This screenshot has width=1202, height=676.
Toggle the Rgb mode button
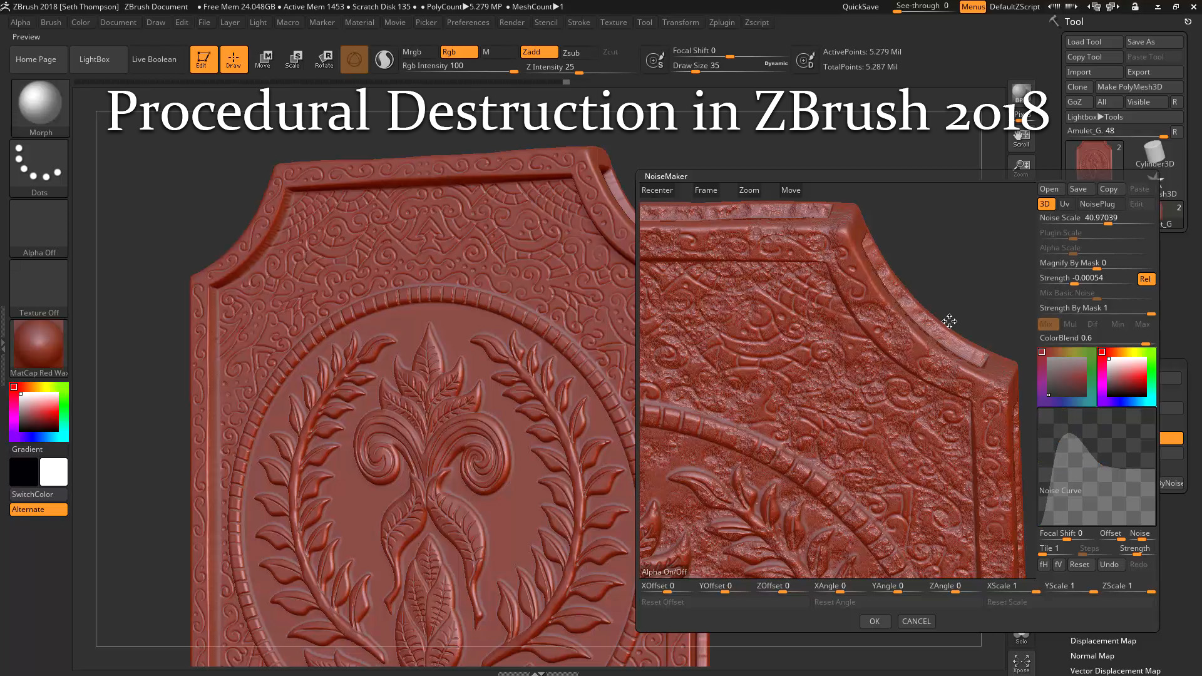[459, 52]
